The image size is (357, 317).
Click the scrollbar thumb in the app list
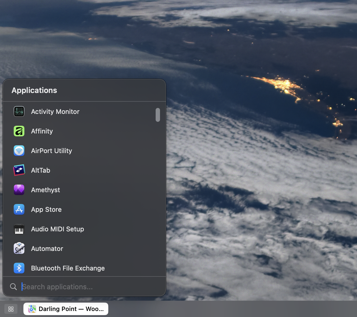coord(158,115)
